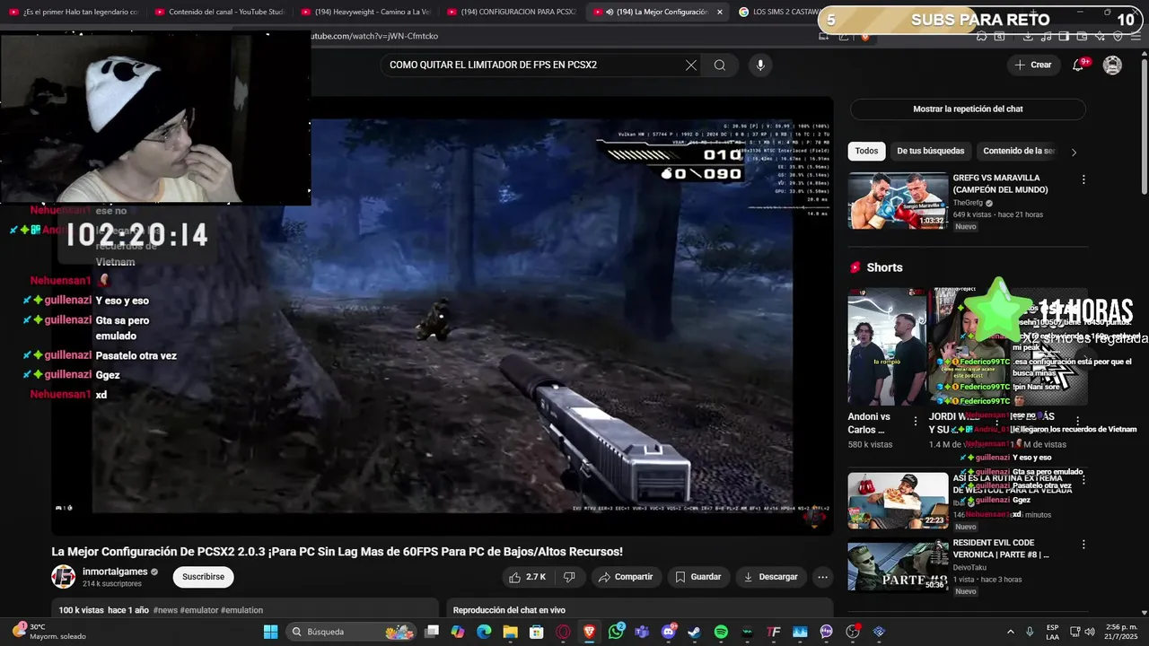Switch to Contenido del canal YouTube Studio tab

point(219,12)
